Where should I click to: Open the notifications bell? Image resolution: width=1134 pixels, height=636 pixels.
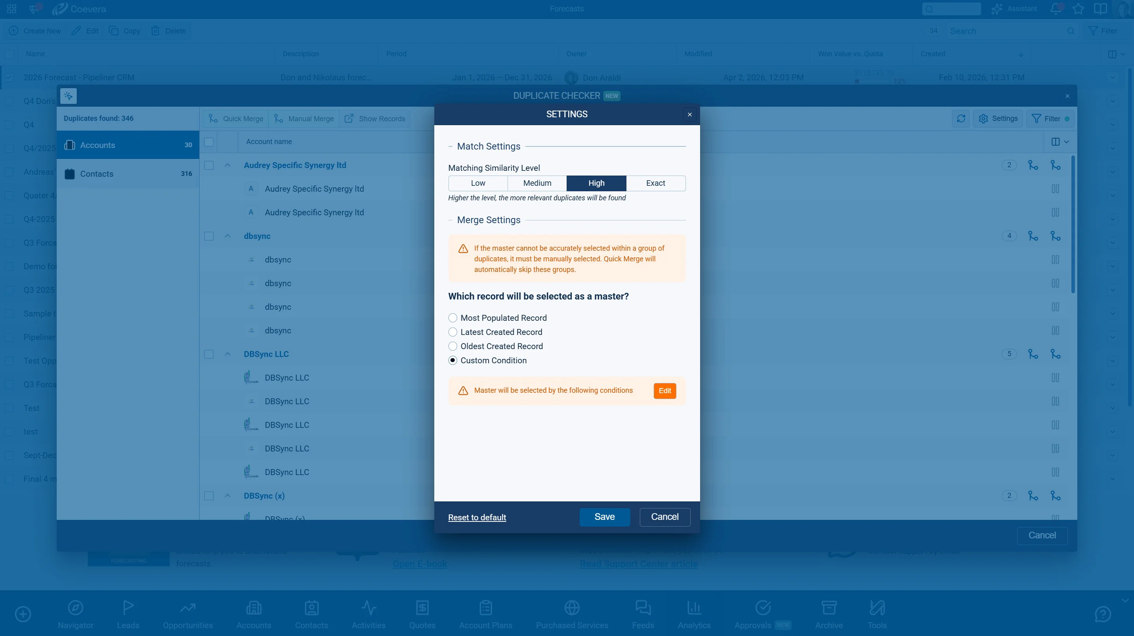point(1056,9)
